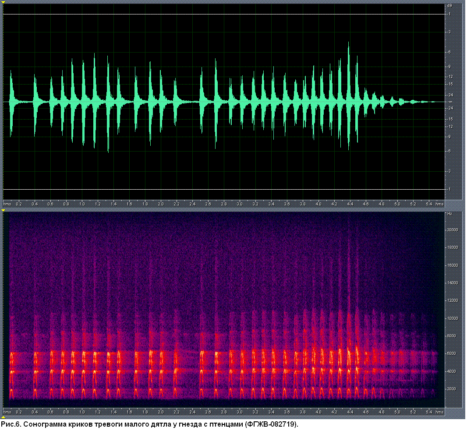
Task: Click the 16000 Hz frequency scale label
Action: click(453, 265)
